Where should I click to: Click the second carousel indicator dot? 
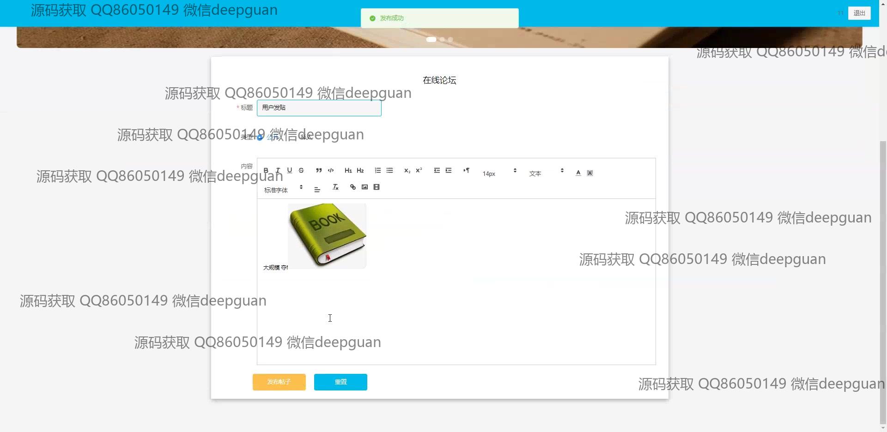[443, 39]
